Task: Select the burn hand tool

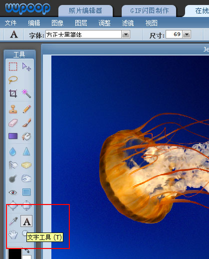Action: [26, 178]
